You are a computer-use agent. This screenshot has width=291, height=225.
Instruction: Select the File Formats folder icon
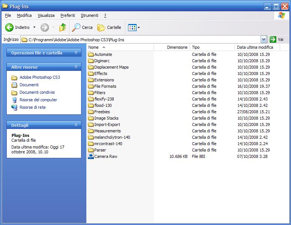coord(91,86)
